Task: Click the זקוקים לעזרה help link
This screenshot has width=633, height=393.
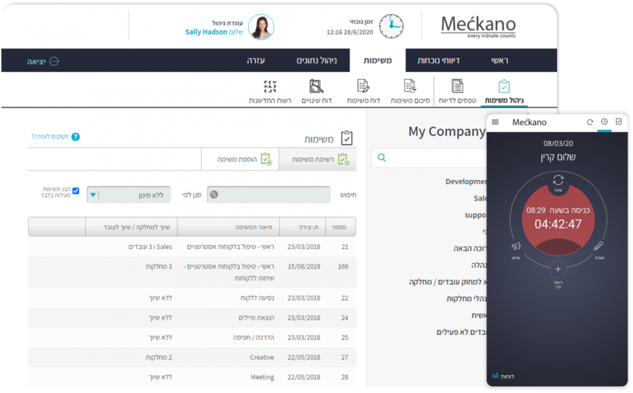Action: (x=49, y=136)
